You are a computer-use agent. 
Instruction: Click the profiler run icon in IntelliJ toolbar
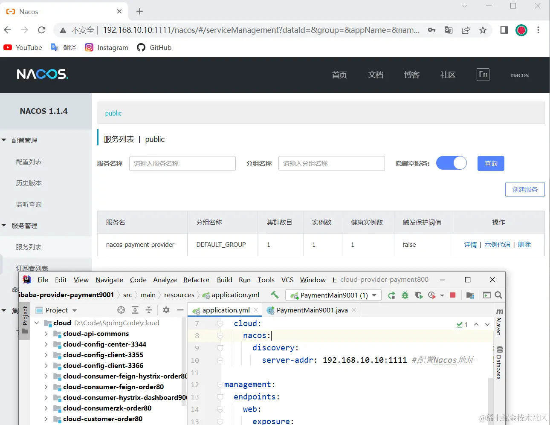tap(432, 295)
